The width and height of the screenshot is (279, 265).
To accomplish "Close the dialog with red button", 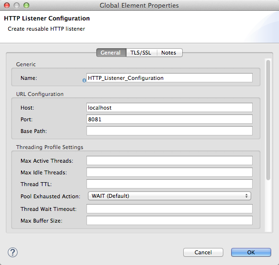I will (7, 5).
